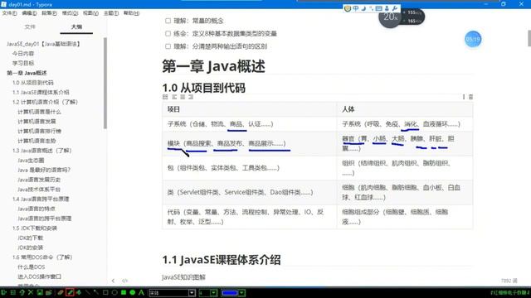Jump to outline entry '1.0 从项目到代码'
Image resolution: width=531 pixels, height=298 pixels.
coord(33,83)
